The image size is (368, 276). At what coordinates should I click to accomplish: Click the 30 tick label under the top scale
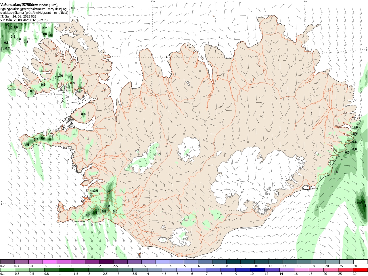(x=355, y=266)
